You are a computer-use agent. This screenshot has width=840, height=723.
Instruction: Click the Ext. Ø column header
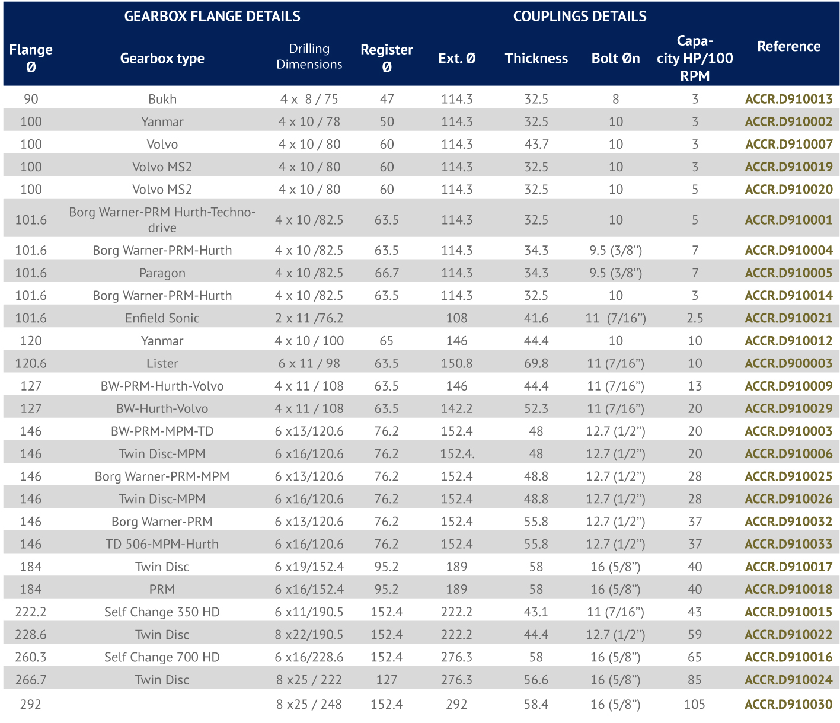click(457, 58)
